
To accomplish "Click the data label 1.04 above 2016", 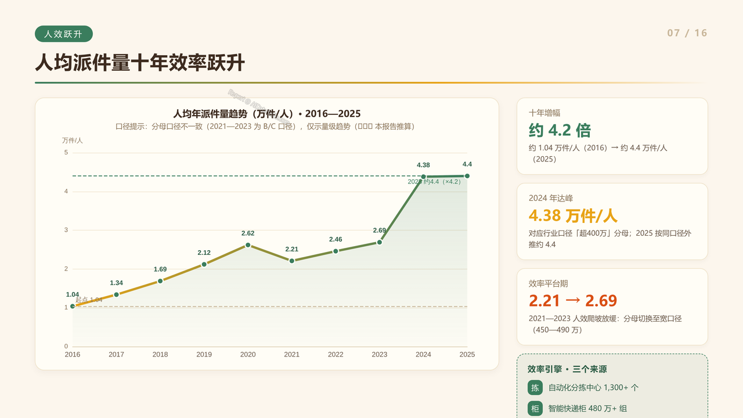I will tap(73, 294).
